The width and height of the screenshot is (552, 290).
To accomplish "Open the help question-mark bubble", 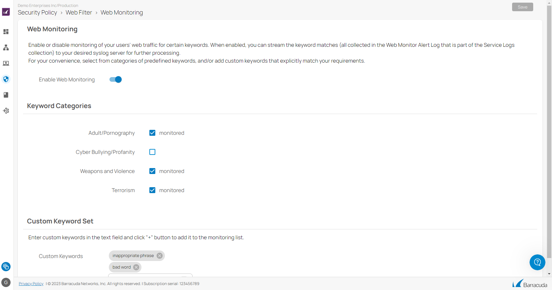I will 537,262.
